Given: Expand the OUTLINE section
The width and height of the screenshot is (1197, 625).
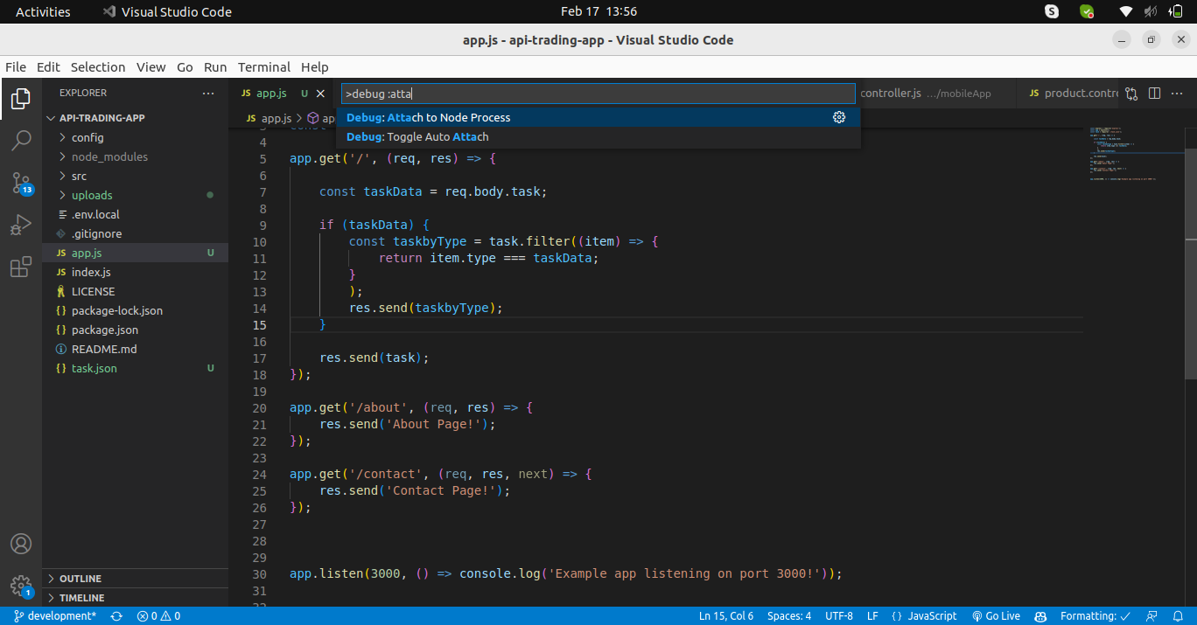Looking at the screenshot, I should click(x=80, y=579).
